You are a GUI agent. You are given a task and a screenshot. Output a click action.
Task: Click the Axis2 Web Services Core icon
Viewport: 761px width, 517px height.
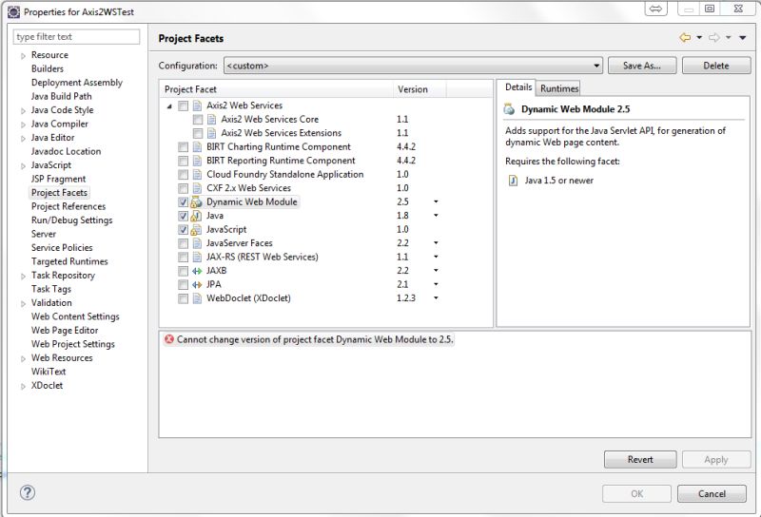point(211,119)
